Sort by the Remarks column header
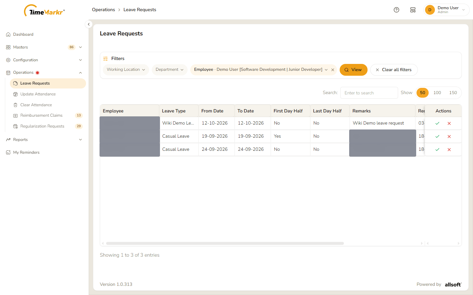This screenshot has height=295, width=473. 382,111
